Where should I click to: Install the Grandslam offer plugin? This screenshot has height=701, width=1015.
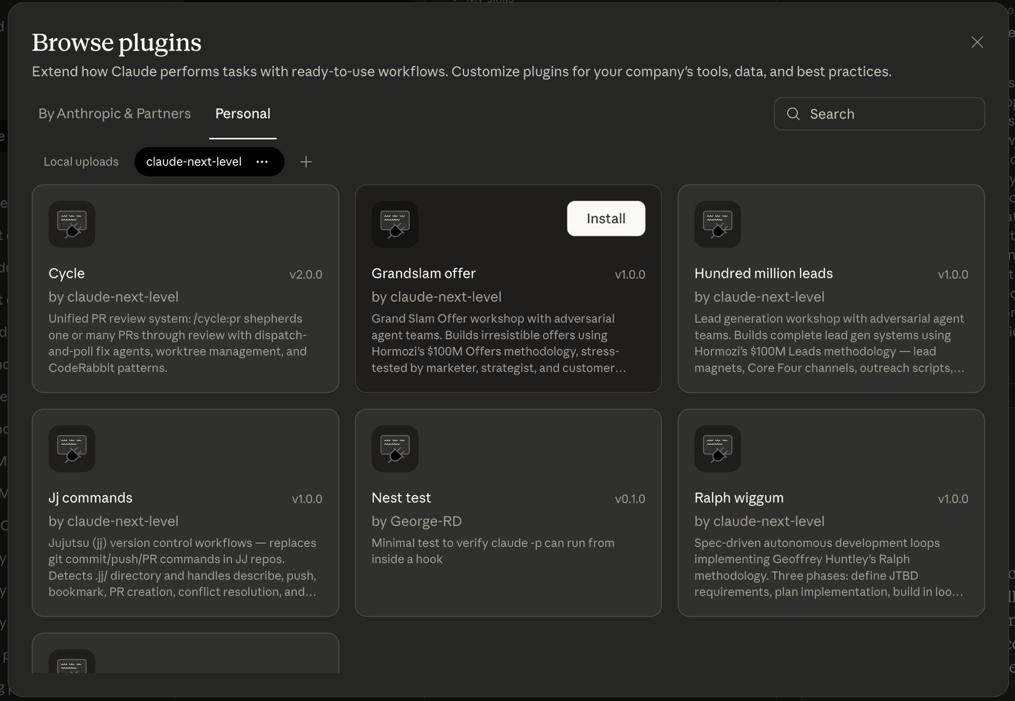tap(606, 219)
